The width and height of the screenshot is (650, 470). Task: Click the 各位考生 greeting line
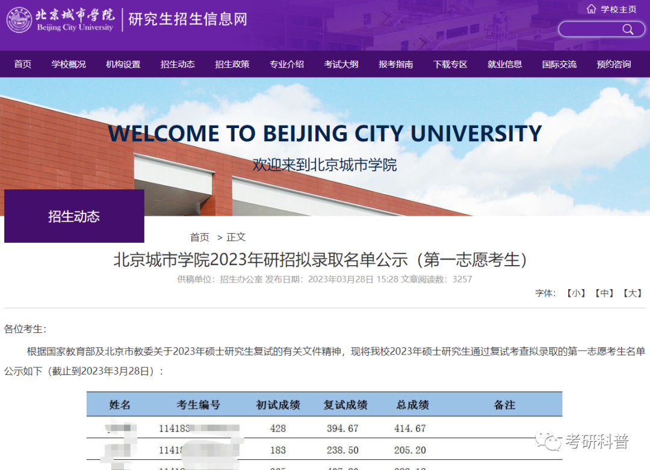click(x=25, y=329)
